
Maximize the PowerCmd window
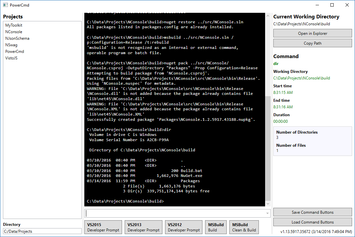pyautogui.click(x=332, y=5)
